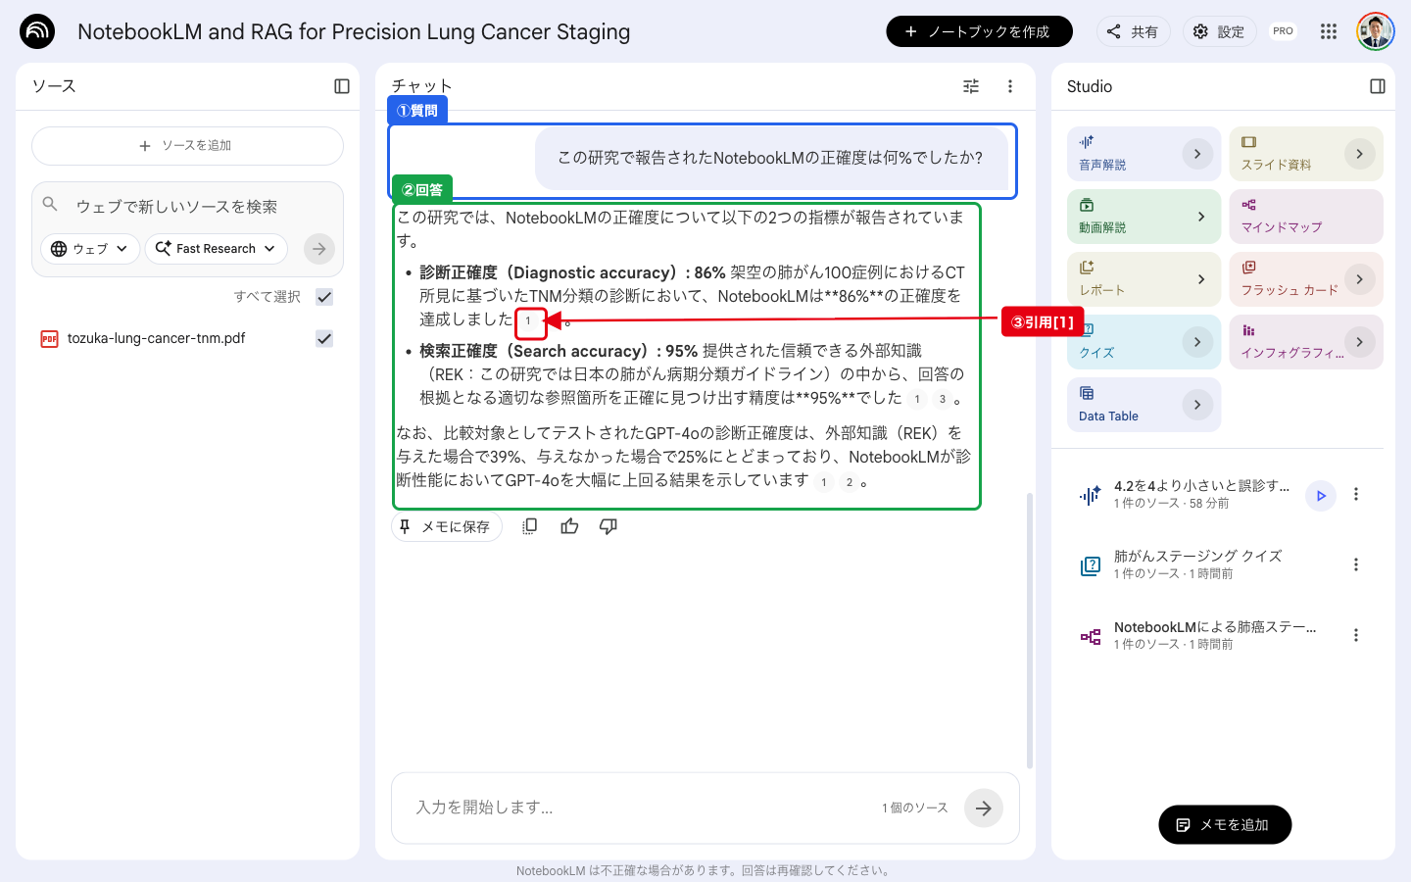Open 設定 settings

pyautogui.click(x=1219, y=31)
